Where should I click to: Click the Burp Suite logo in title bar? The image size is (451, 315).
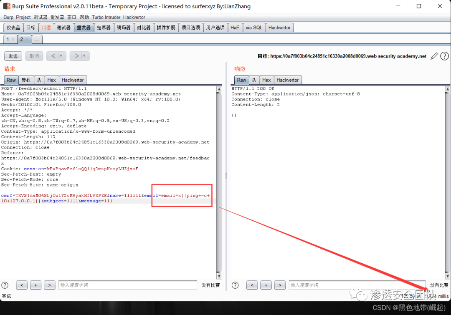pos(6,6)
